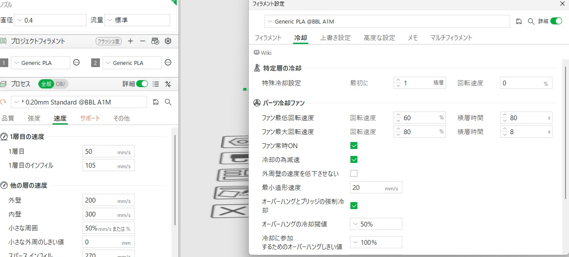
Task: Search process settings with magnifier icon
Action: tap(168, 102)
